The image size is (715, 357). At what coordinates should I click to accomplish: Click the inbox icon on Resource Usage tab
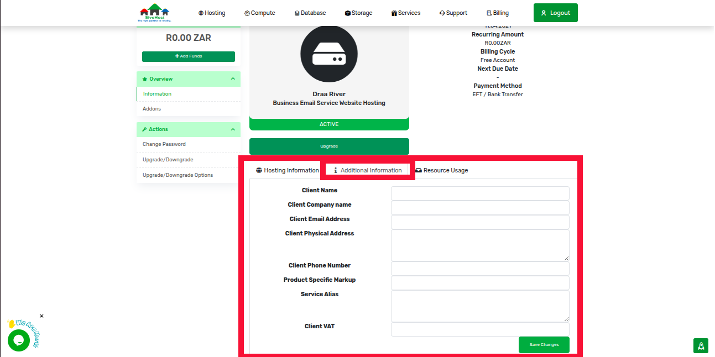click(419, 170)
